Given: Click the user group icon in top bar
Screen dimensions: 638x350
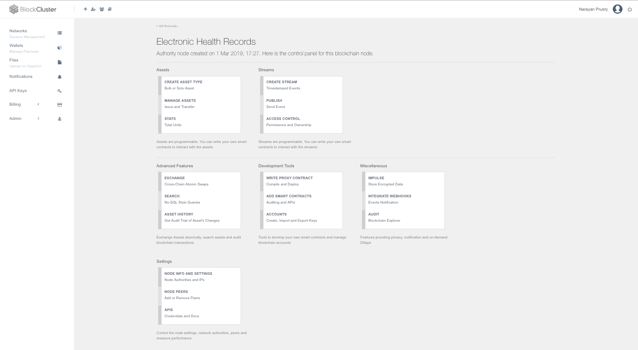Looking at the screenshot, I should coord(101,9).
